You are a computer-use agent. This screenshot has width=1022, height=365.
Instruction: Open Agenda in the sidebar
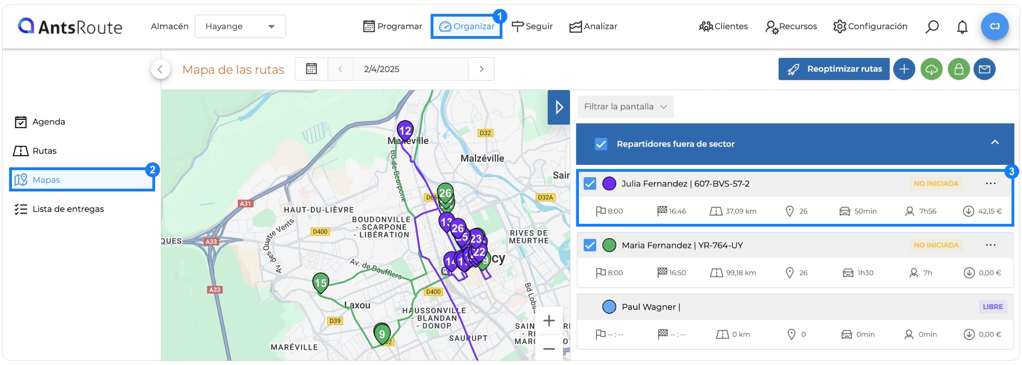[40, 122]
